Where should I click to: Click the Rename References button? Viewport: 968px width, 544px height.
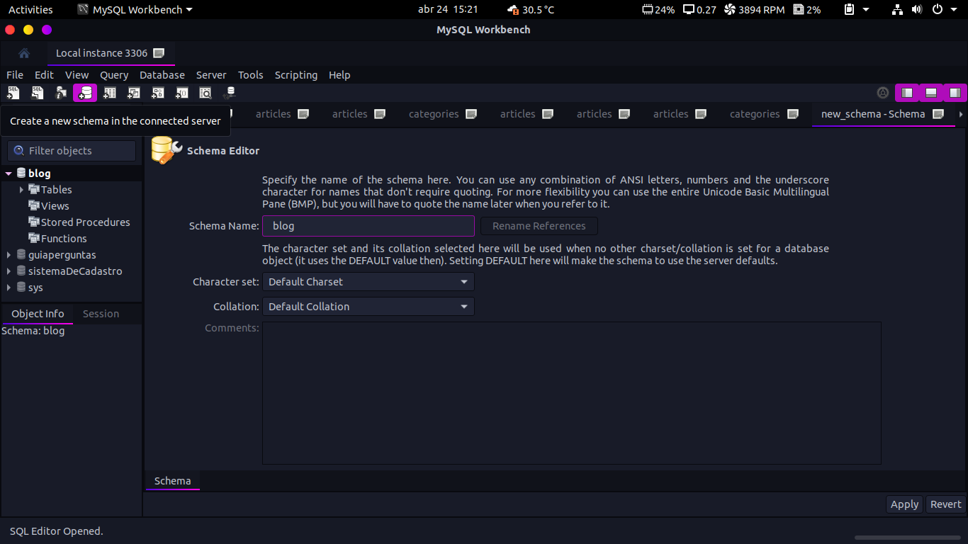click(x=539, y=226)
